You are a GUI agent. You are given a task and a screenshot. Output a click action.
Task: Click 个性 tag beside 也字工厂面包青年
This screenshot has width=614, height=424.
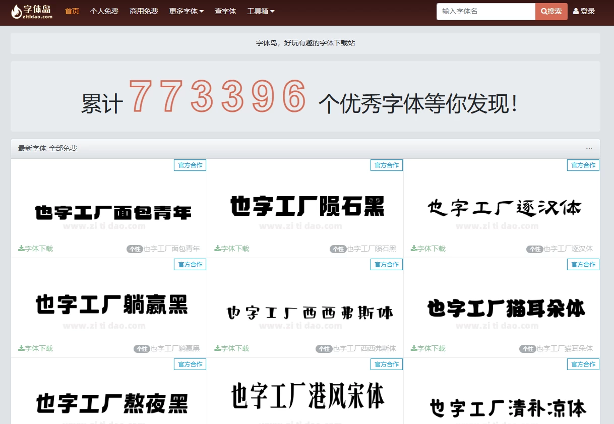(x=135, y=249)
